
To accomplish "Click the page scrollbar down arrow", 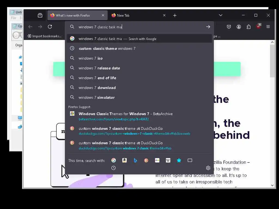I will tap(272, 185).
